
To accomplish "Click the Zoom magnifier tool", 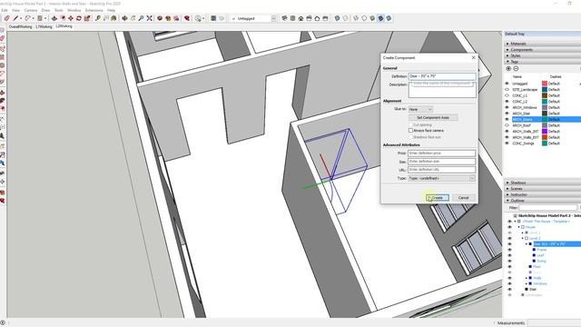I will coord(142,18).
